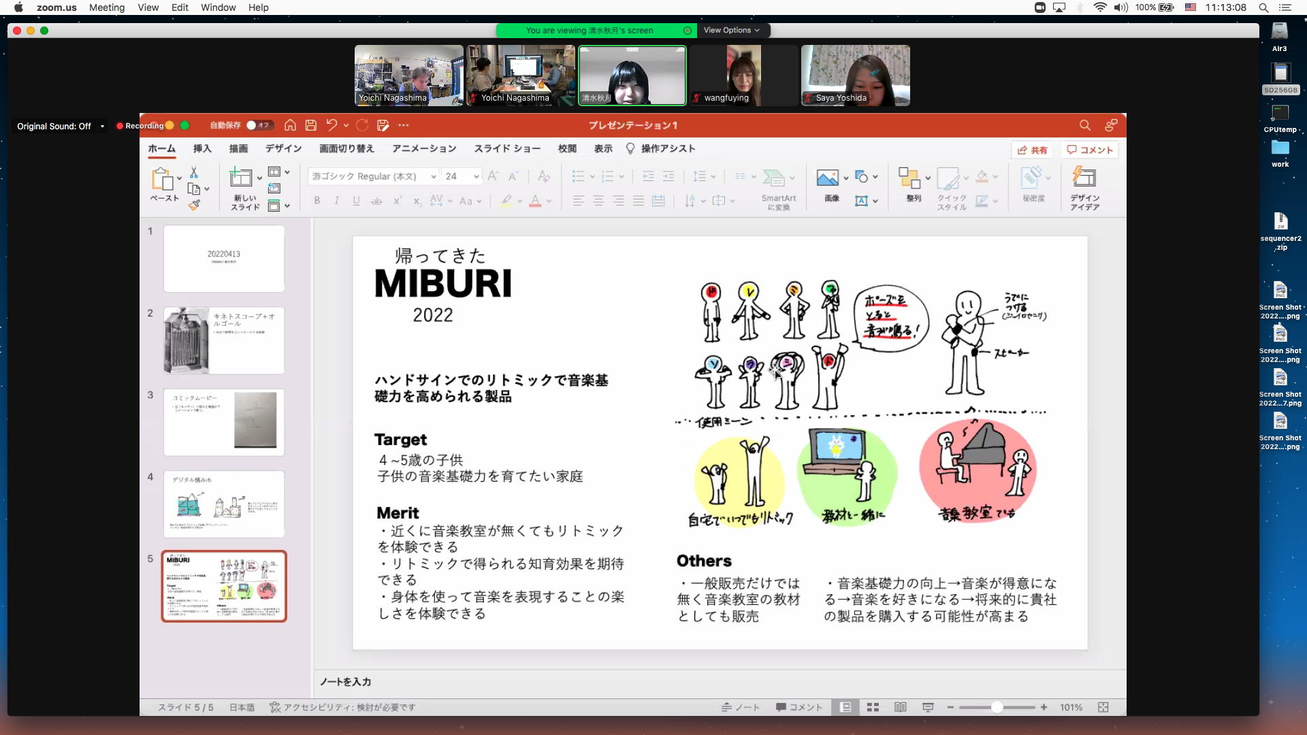The image size is (1307, 735).
Task: Toggle the ノート notes pane button
Action: [741, 708]
